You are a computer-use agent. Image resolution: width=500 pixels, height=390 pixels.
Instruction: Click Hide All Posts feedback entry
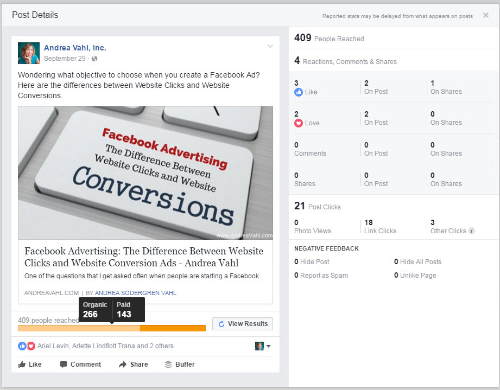417,262
